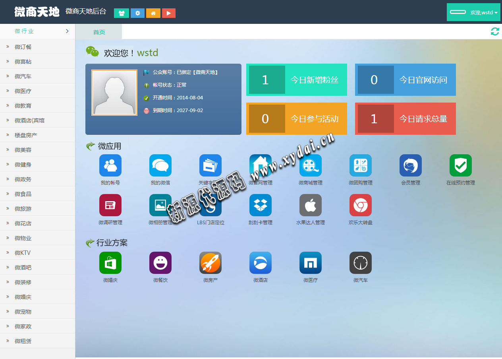Expand 微订餐 in the sidebar

[37, 47]
